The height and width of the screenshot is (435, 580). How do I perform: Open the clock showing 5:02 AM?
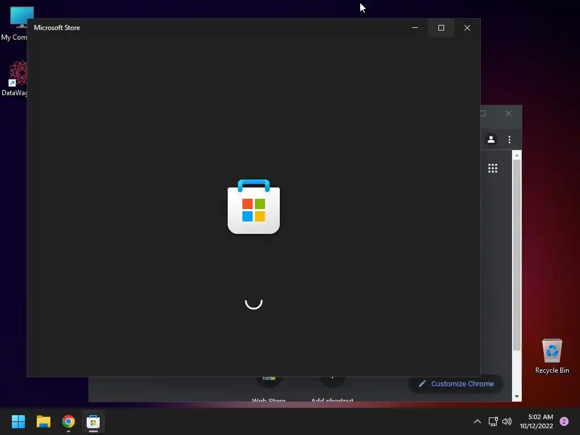pos(536,421)
